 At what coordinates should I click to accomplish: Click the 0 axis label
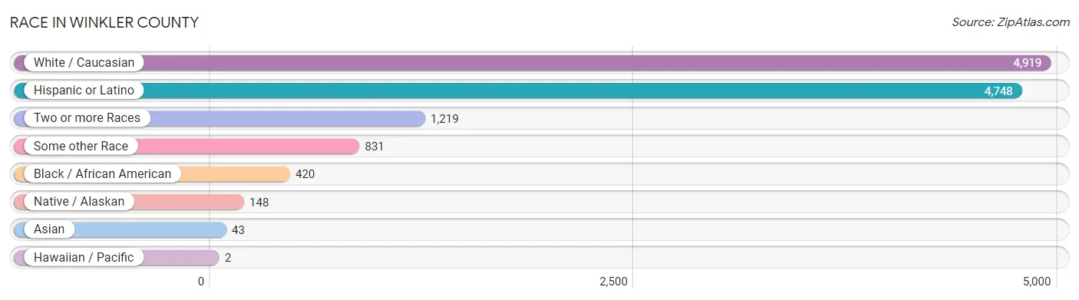tap(201, 282)
